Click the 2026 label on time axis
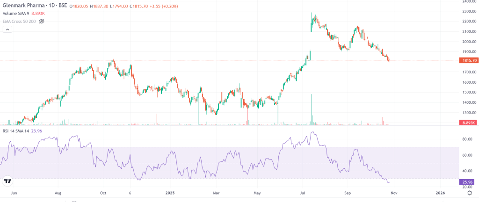The width and height of the screenshot is (479, 202). tap(440, 192)
